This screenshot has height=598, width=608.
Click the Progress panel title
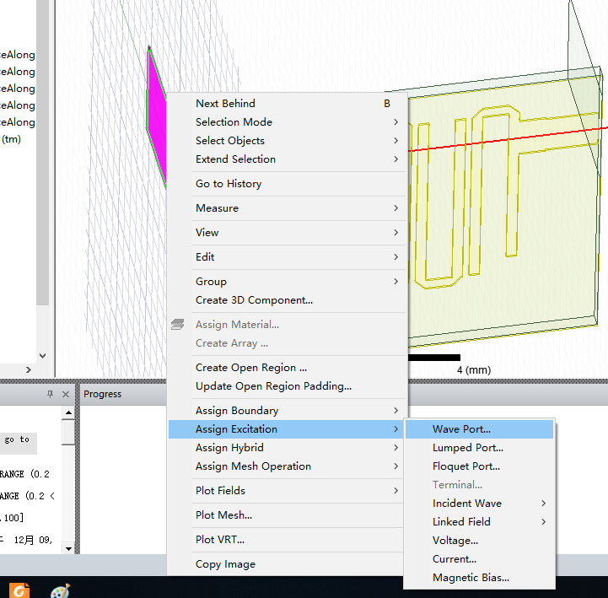point(102,394)
